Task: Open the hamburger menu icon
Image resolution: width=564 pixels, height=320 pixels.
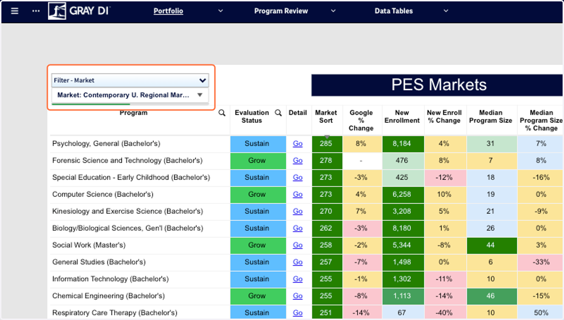Action: pos(15,11)
